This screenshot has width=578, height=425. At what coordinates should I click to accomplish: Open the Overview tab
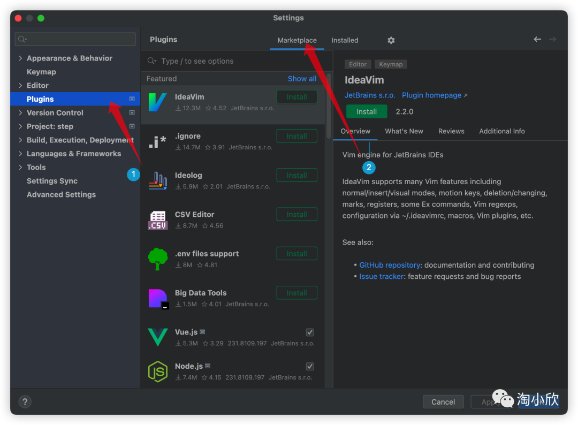click(355, 131)
